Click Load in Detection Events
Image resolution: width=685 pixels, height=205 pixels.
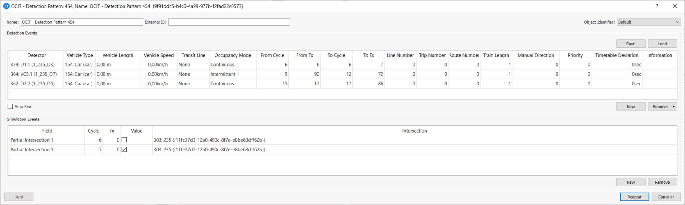(662, 44)
